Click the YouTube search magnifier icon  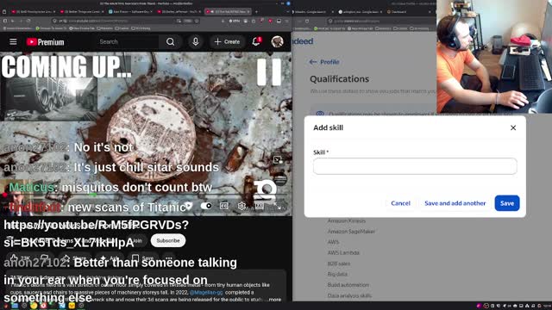click(171, 42)
